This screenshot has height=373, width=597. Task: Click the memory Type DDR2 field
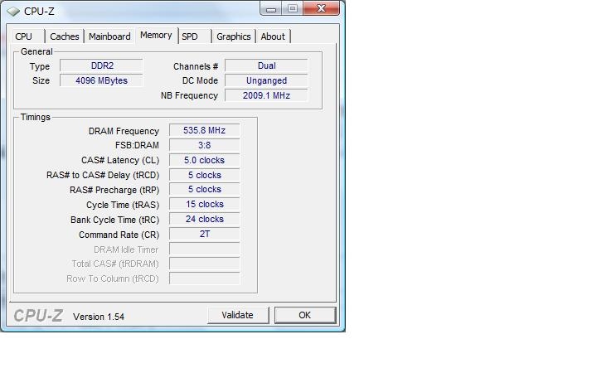coord(104,65)
